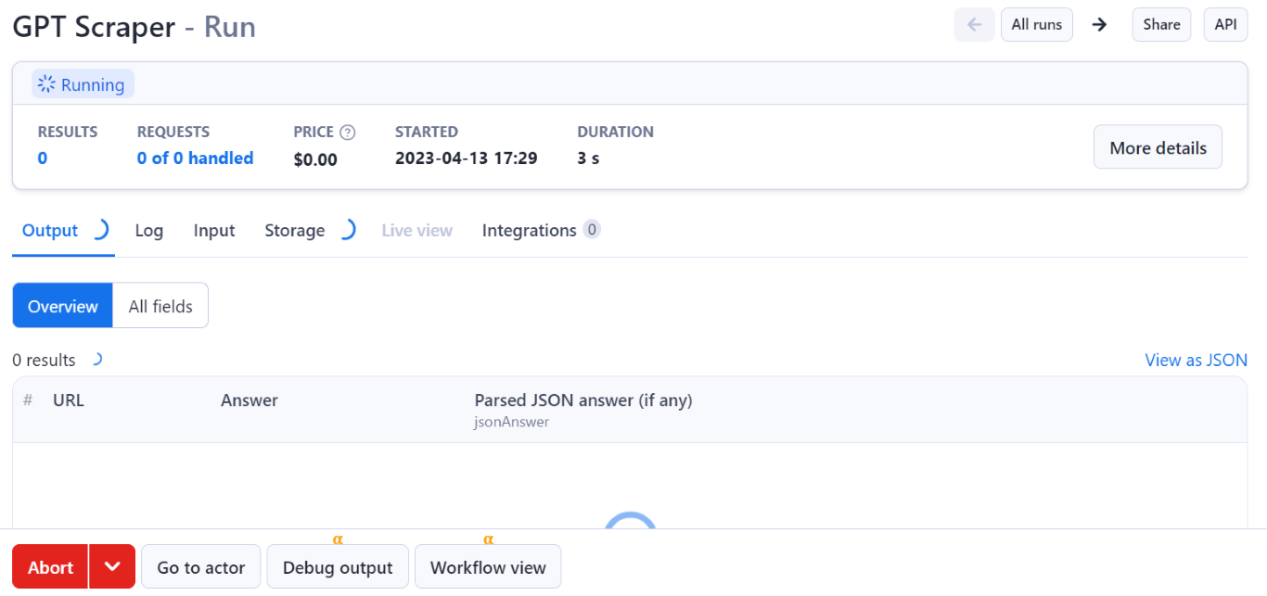Click the duration value 3 s
The image size is (1267, 596).
pyautogui.click(x=588, y=159)
